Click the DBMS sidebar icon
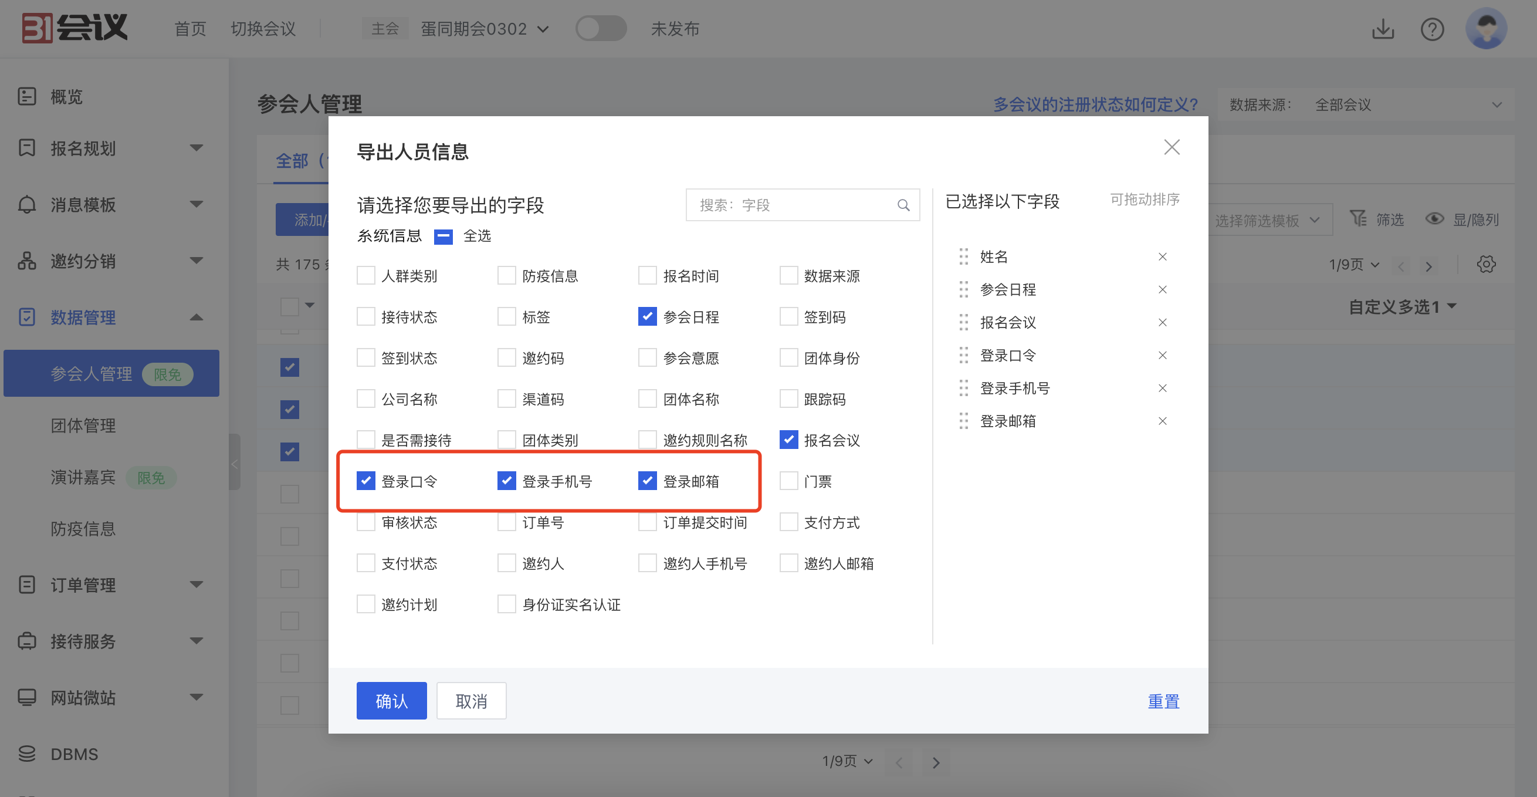1537x797 pixels. (x=28, y=754)
